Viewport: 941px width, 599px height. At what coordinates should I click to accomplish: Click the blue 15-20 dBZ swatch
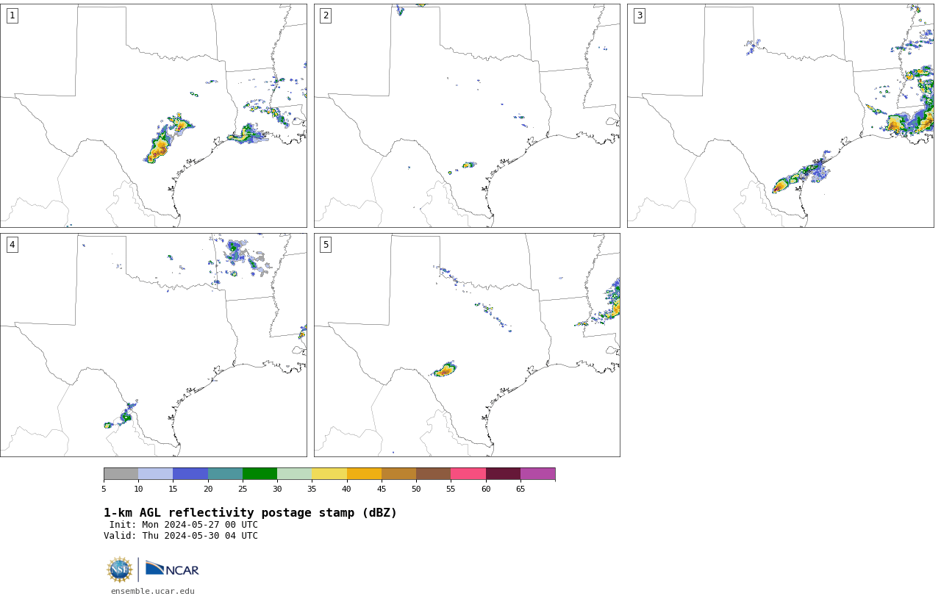190,473
